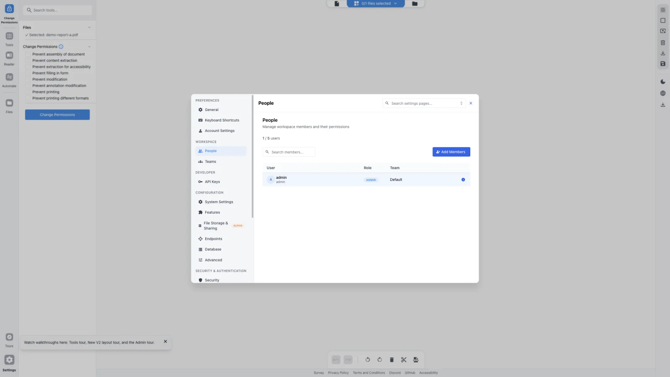Open the Discord link

pos(395,373)
